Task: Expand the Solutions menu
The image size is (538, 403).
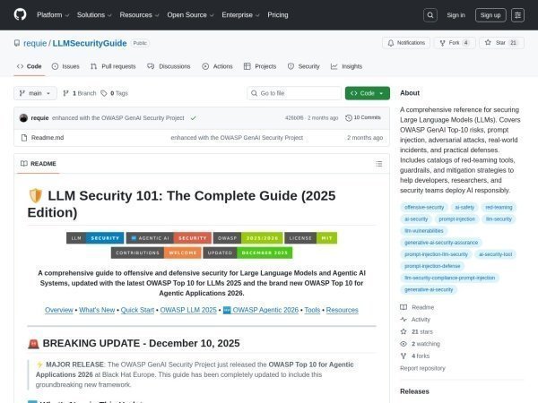Action: point(94,15)
